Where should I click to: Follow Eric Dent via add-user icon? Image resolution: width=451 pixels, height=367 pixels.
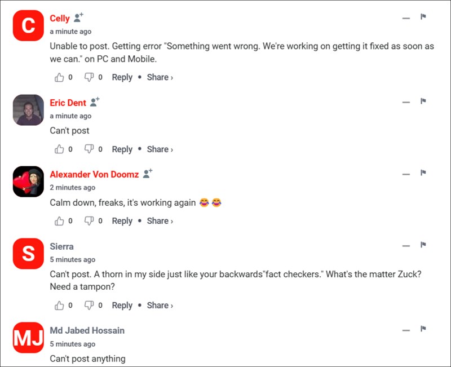click(x=95, y=102)
